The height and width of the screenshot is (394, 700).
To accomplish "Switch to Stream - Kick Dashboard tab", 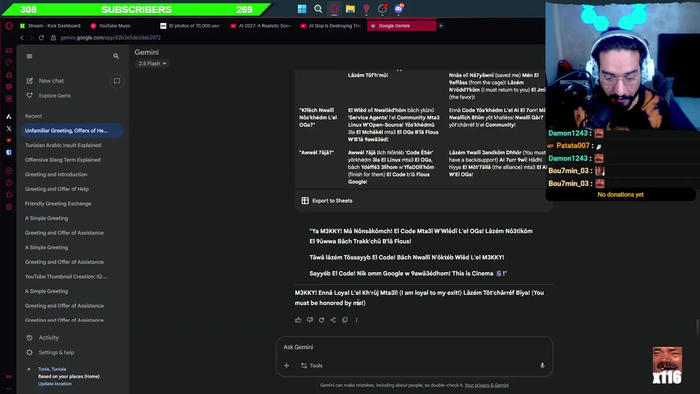I will point(50,26).
